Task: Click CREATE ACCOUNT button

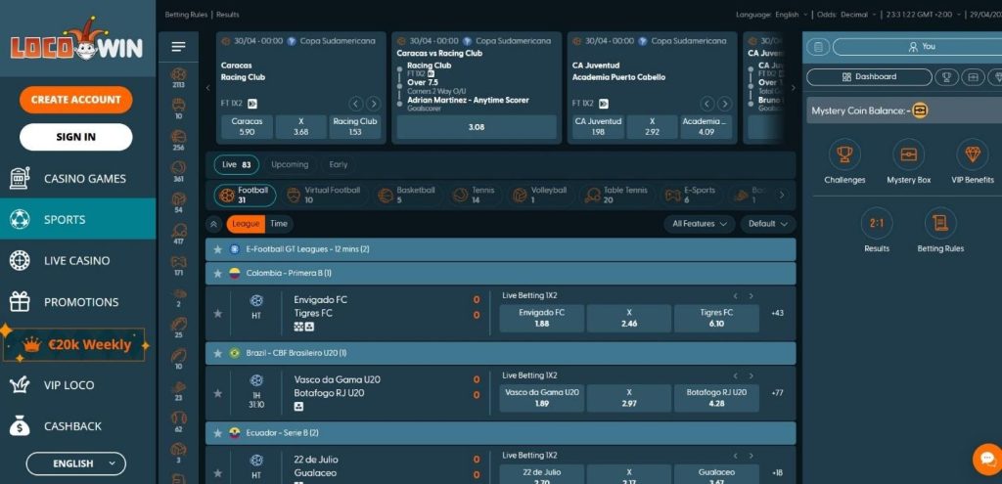Action: 76,100
